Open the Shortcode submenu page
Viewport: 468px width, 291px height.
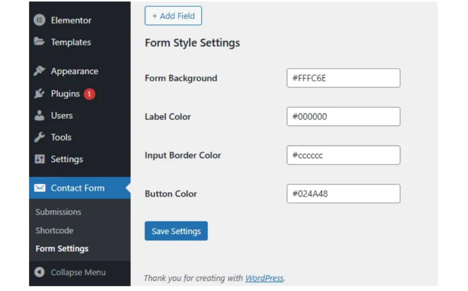[x=54, y=230]
